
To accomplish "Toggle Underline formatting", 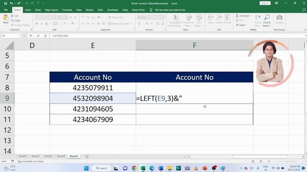I will tap(47, 23).
